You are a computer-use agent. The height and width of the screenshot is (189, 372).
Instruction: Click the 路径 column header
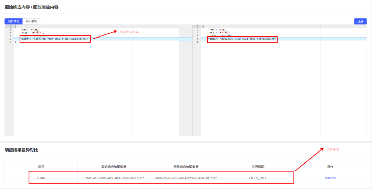tap(41, 167)
